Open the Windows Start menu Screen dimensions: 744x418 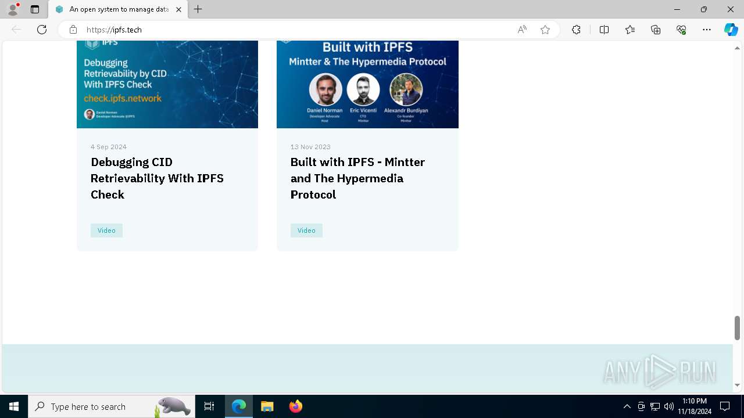pos(14,406)
